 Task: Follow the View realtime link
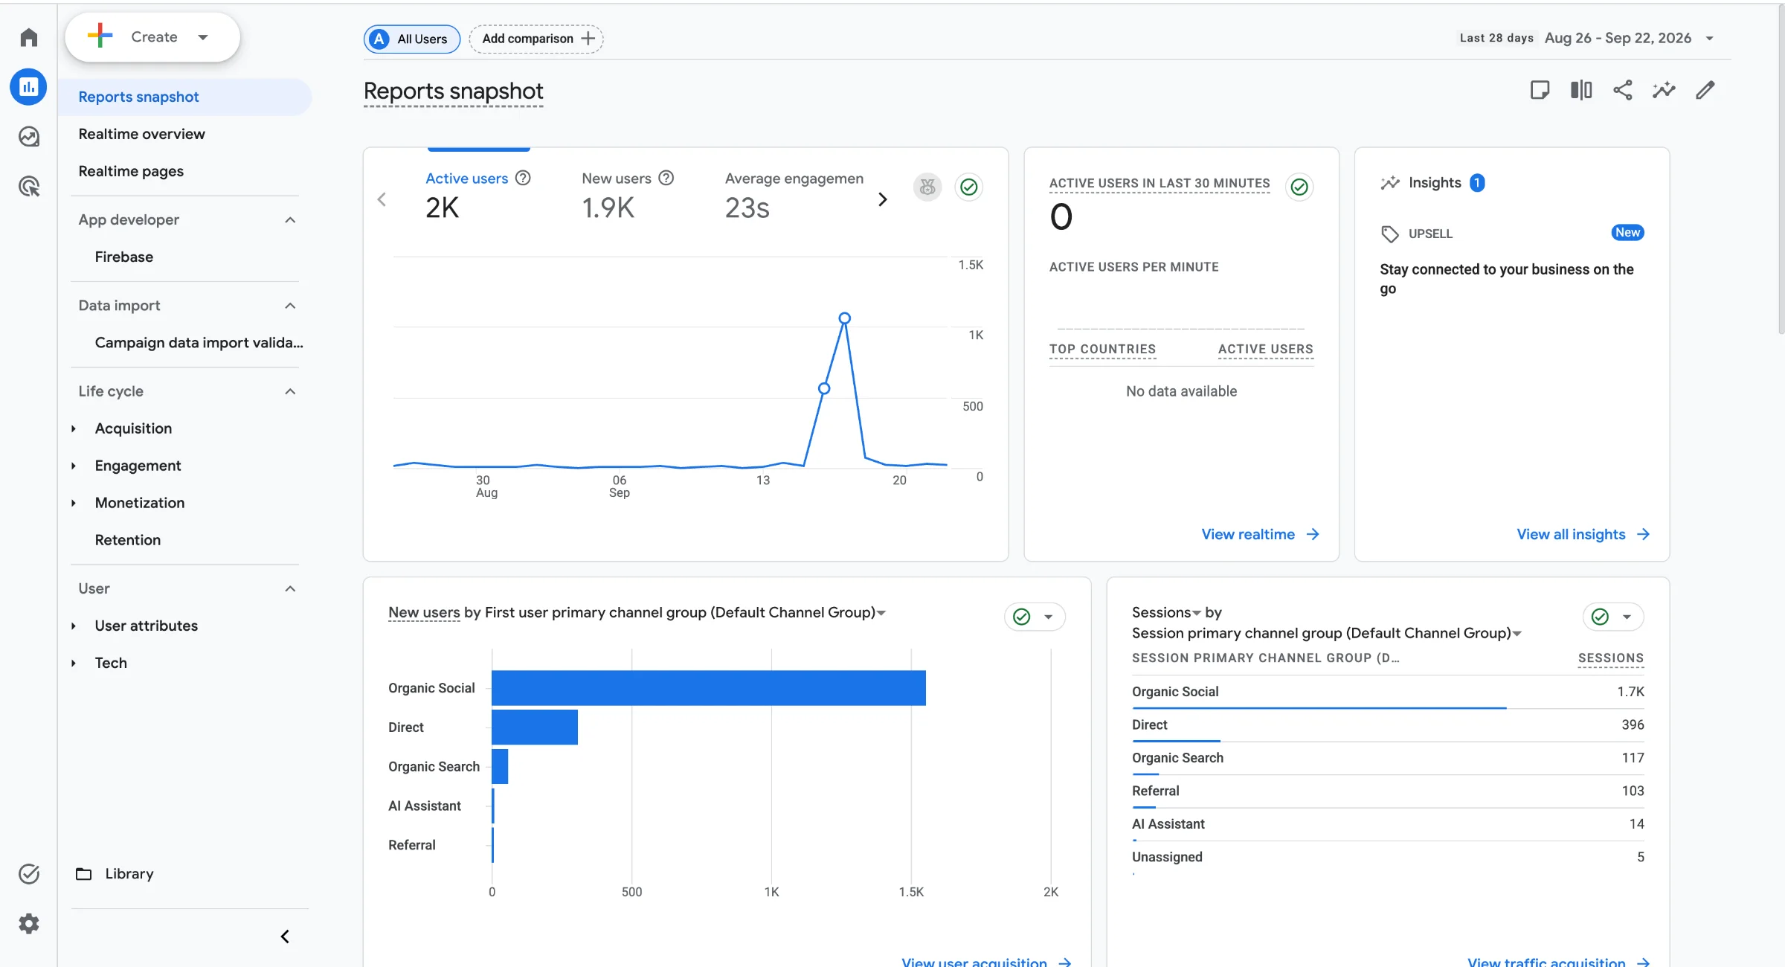coord(1261,534)
